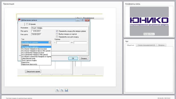This screenshot has width=176, height=99.
Task: Confirm dialog with OK button
Action: (73, 58)
